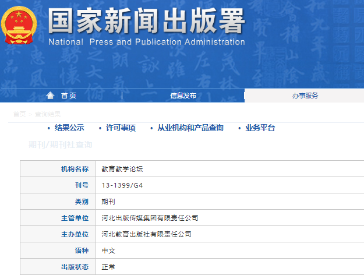The width and height of the screenshot is (364, 275).
Task: Click the home icon beside 首页
Action: tap(51, 96)
